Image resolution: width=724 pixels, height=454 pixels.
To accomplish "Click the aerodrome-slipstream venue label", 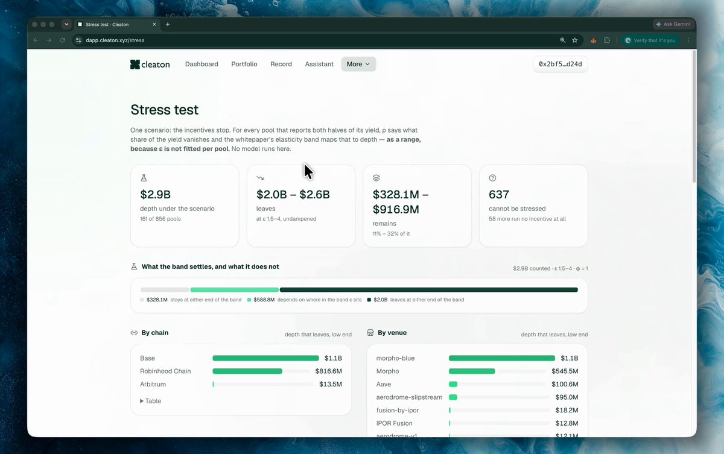I will 410,397.
